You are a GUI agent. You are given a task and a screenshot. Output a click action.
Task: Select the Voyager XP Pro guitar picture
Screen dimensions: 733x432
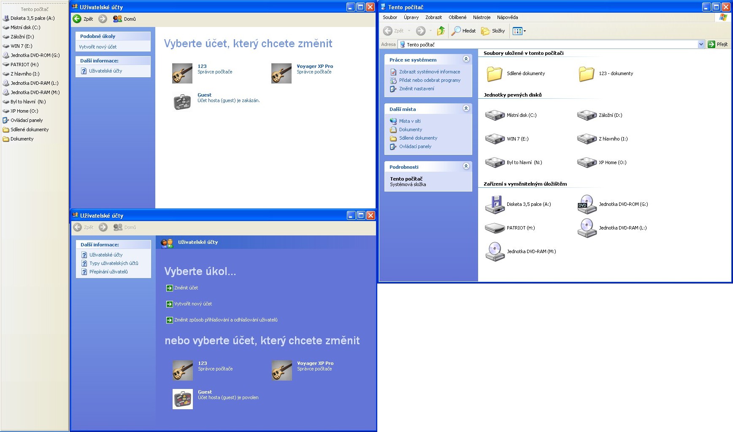click(281, 73)
